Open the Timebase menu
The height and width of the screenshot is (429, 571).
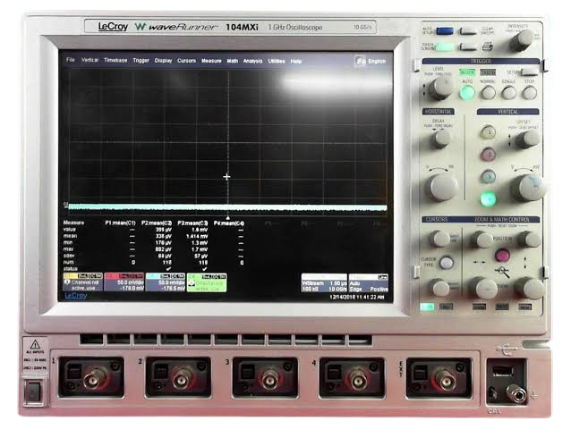click(115, 61)
